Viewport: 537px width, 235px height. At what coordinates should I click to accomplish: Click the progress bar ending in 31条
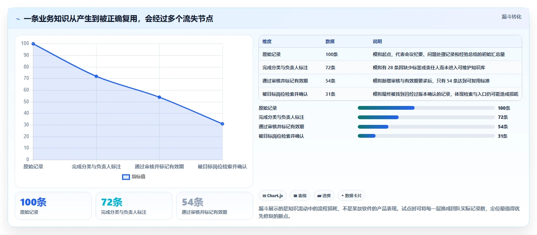pos(426,136)
